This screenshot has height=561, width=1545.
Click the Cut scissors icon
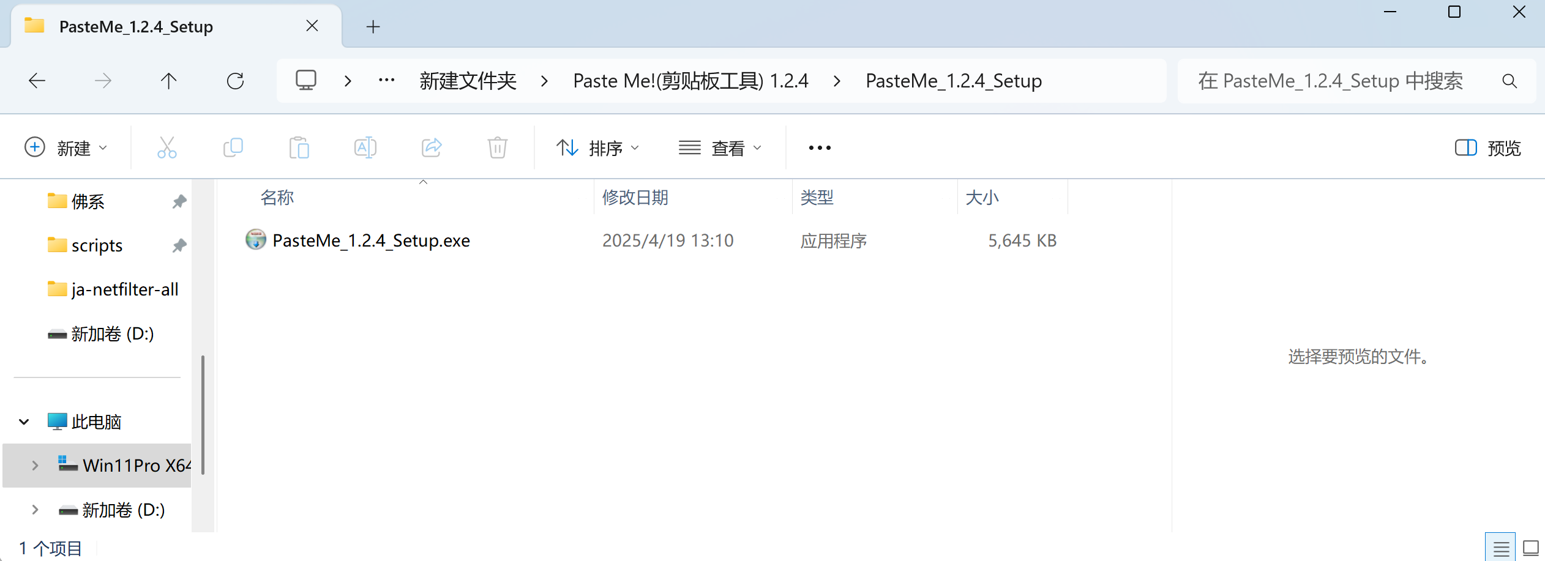pyautogui.click(x=166, y=148)
